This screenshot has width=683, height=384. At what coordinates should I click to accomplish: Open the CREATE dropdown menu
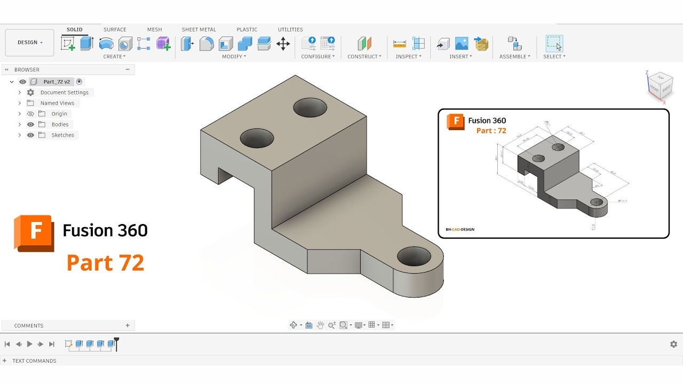click(x=114, y=57)
